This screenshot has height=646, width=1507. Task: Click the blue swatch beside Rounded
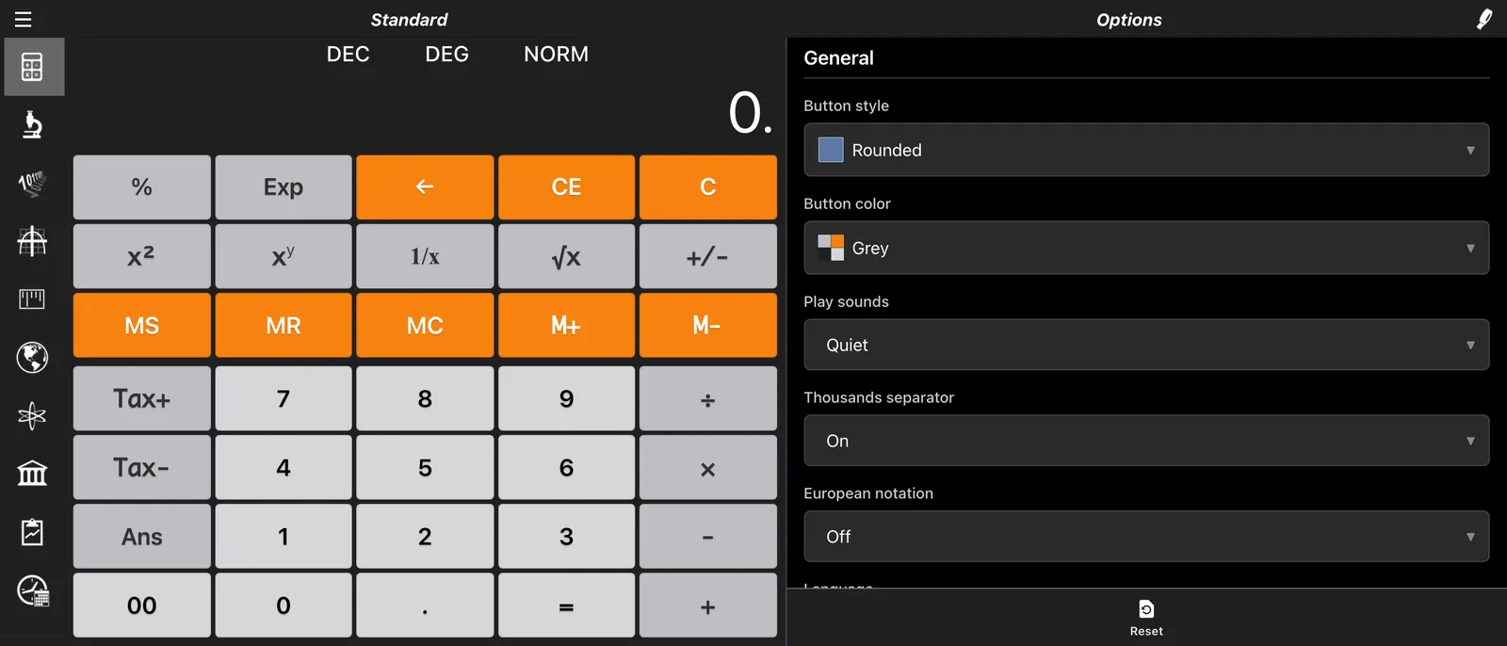pos(831,150)
